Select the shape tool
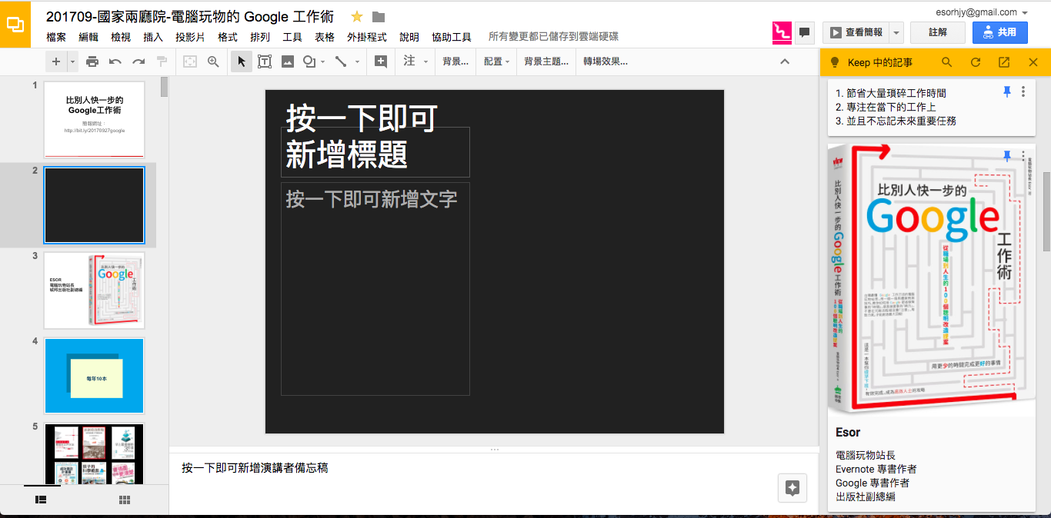This screenshot has height=518, width=1051. (x=309, y=61)
